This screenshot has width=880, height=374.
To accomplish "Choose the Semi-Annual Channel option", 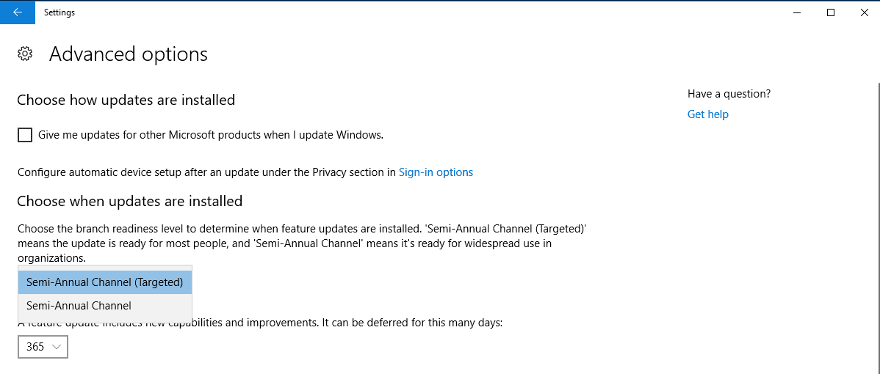I will [105, 306].
